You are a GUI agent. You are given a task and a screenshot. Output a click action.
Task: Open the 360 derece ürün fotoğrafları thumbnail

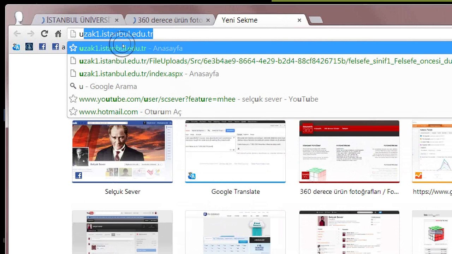click(x=349, y=152)
